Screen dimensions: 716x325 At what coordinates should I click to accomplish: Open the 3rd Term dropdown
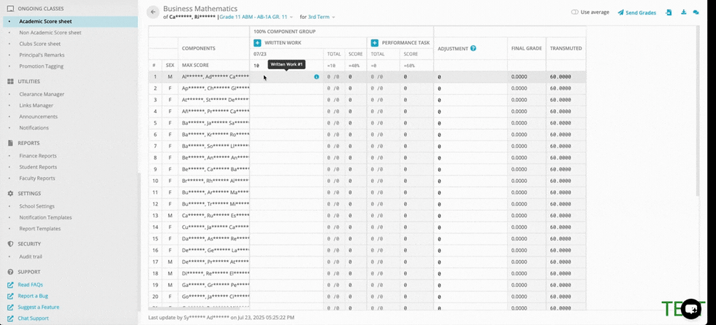[321, 17]
